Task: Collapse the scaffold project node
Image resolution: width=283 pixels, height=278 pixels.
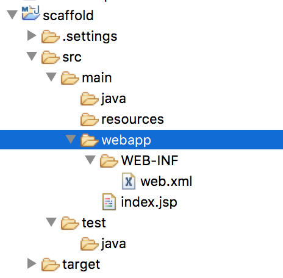Action: [x=12, y=15]
